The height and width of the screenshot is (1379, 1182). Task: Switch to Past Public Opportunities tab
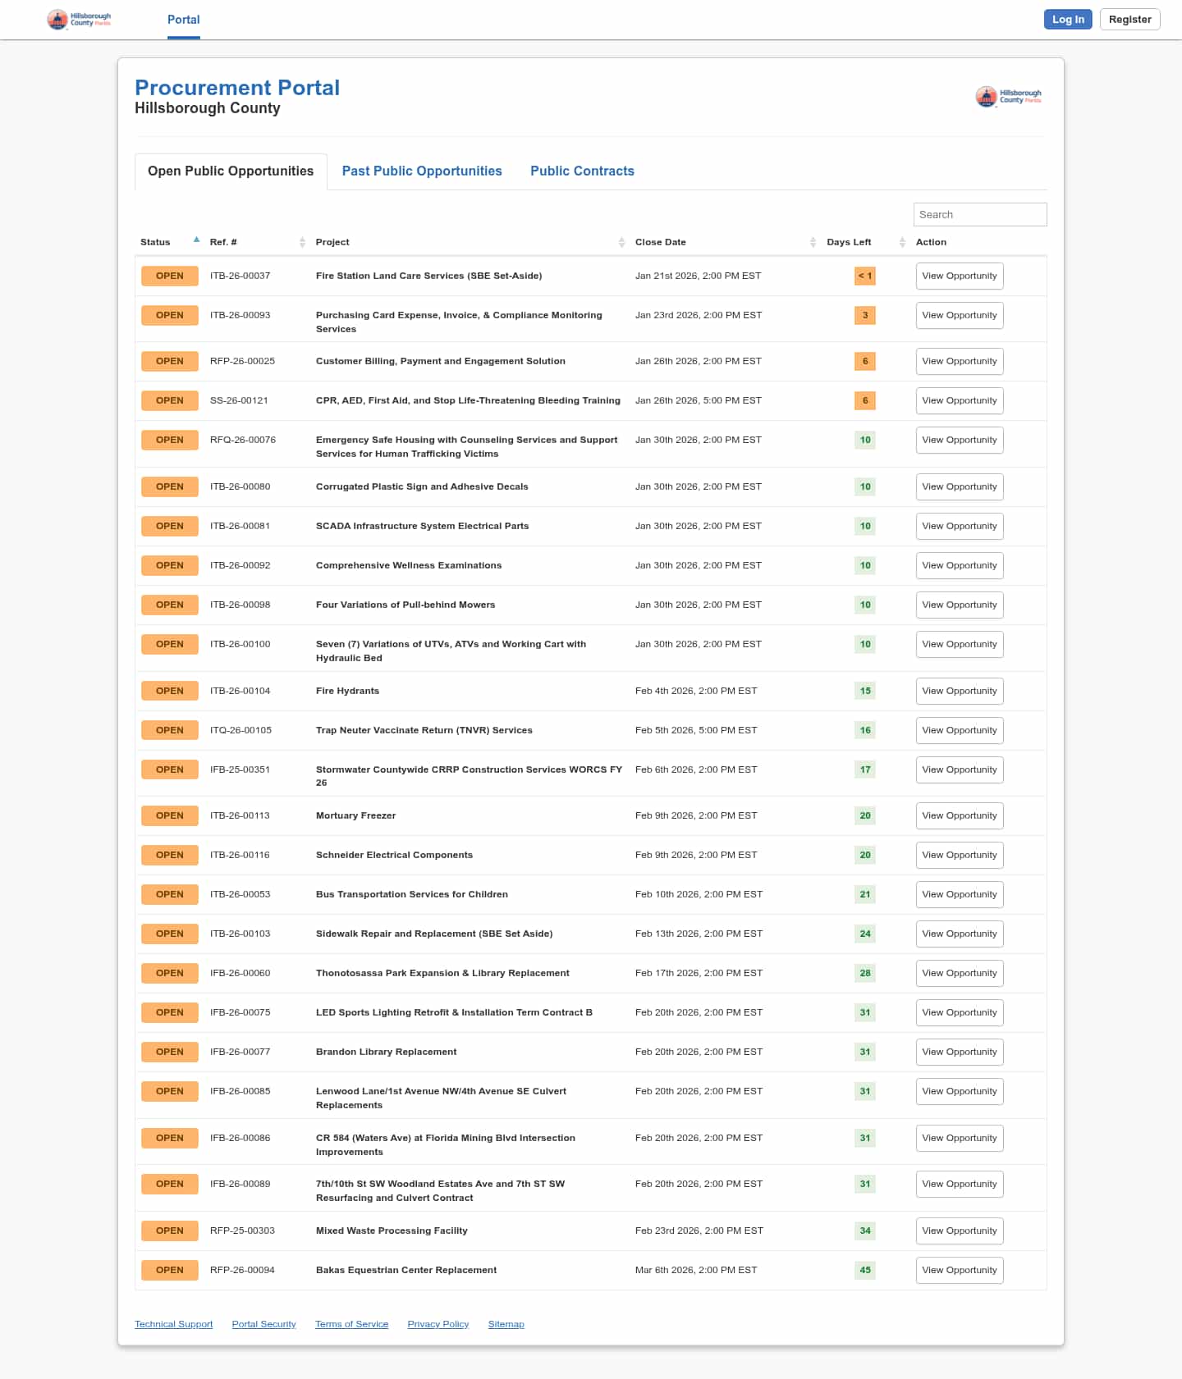coord(422,171)
